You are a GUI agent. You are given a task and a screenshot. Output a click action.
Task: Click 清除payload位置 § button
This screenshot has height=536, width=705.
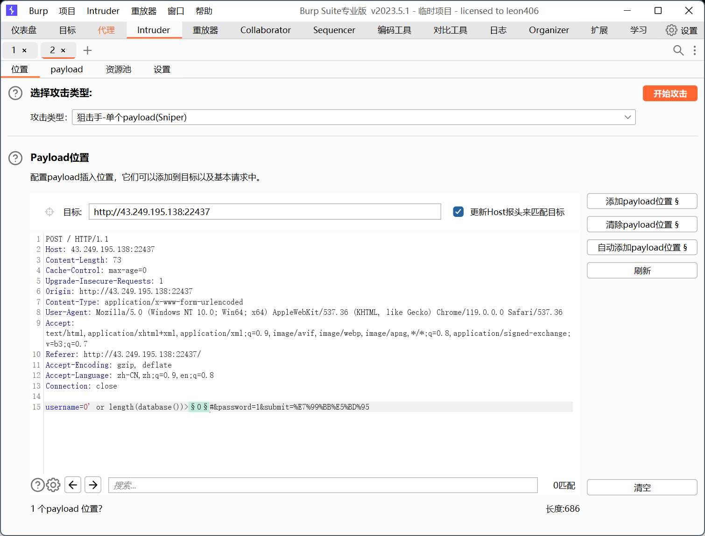[642, 224]
